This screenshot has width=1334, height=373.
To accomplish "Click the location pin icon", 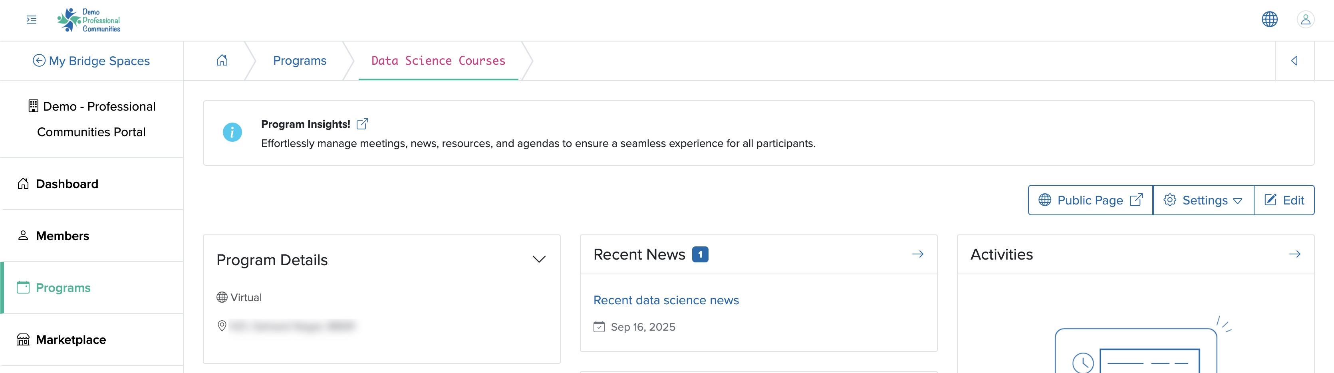I will 222,326.
